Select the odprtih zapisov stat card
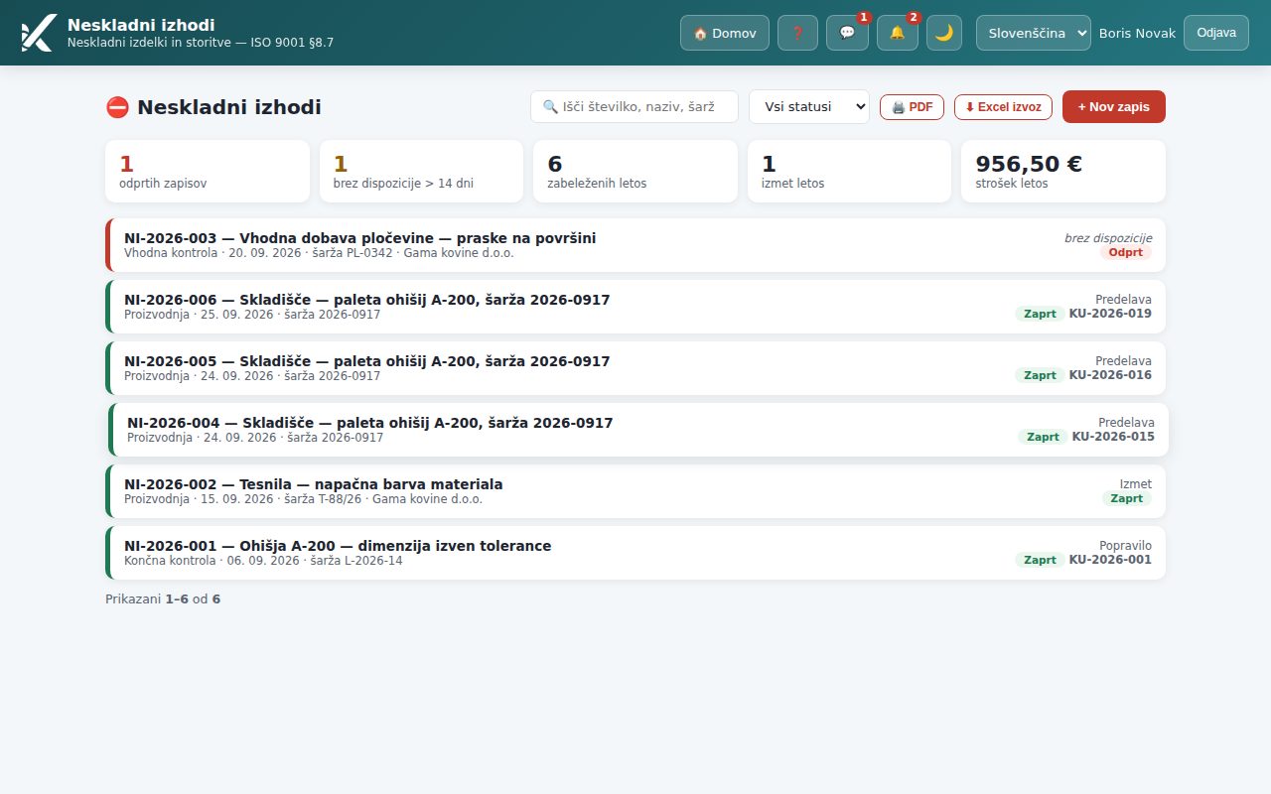1271x794 pixels. (x=208, y=171)
